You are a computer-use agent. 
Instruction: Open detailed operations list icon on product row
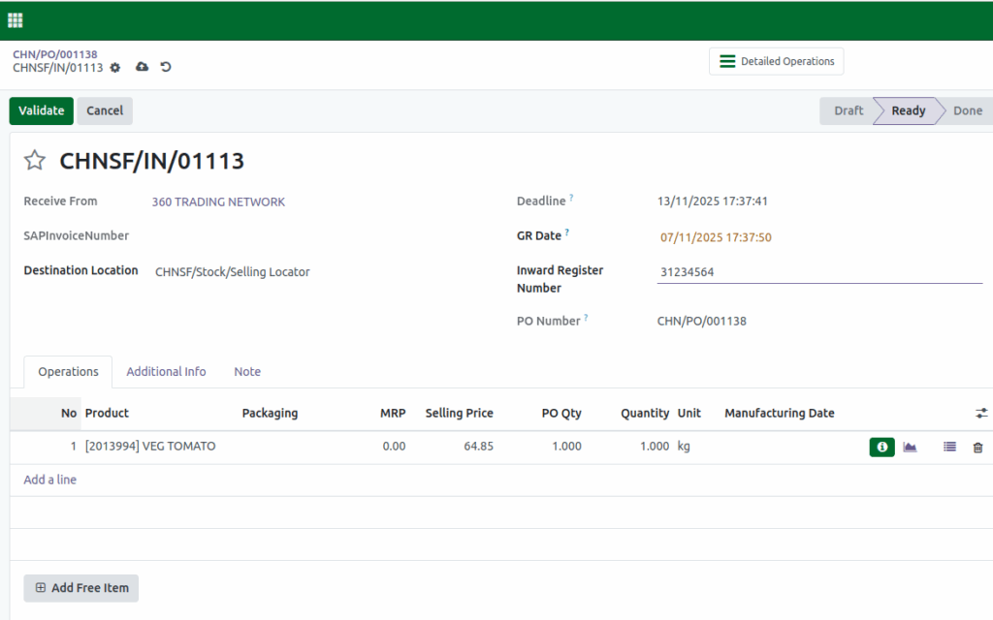[949, 447]
